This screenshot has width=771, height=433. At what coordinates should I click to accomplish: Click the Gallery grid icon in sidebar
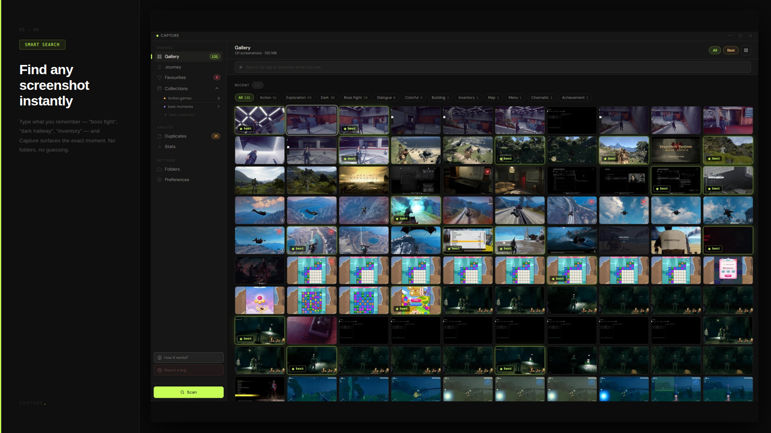pyautogui.click(x=159, y=57)
